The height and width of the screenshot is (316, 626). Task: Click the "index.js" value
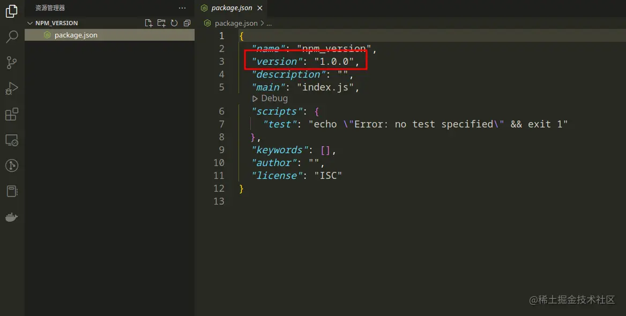click(325, 87)
